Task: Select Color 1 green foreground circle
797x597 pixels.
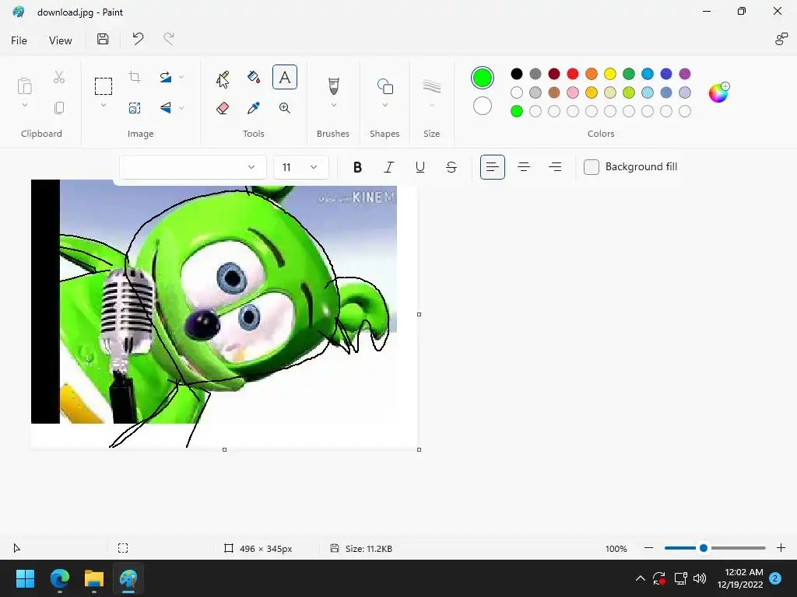Action: pyautogui.click(x=483, y=78)
